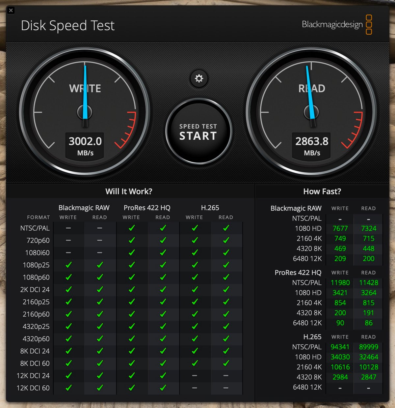Click the 8K DCI 60 format row label
The height and width of the screenshot is (408, 395).
tap(35, 364)
